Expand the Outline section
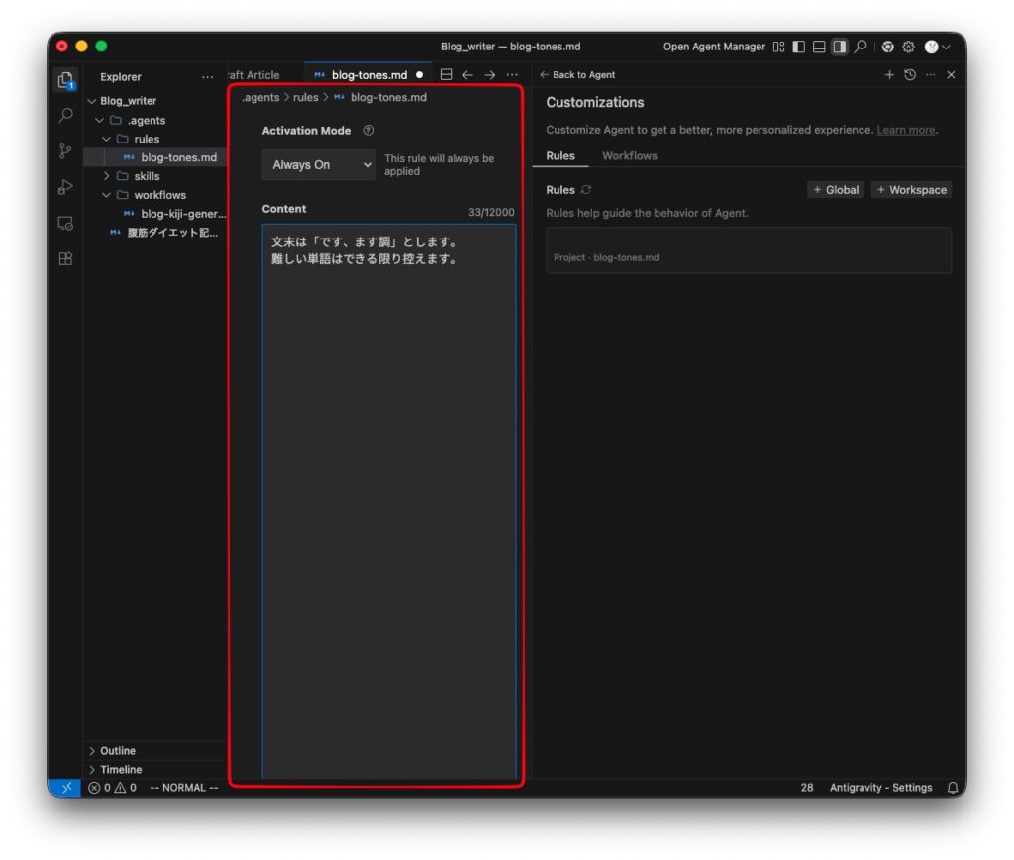1014x860 pixels. [x=117, y=751]
